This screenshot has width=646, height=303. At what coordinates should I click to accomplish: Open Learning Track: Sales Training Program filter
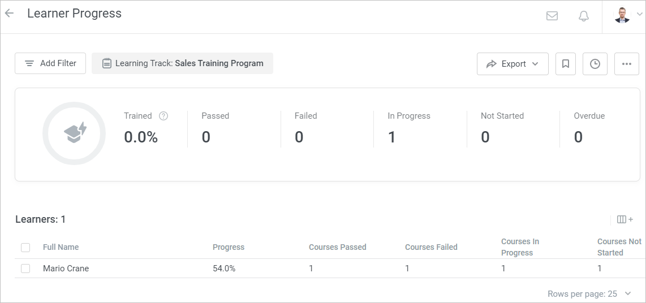[x=182, y=63]
